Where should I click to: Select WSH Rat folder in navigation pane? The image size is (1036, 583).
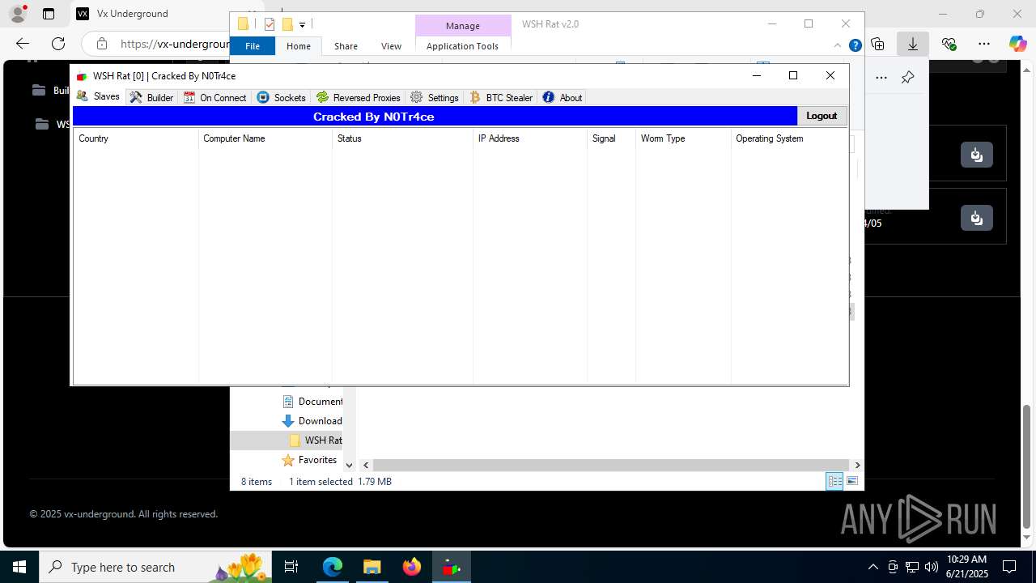tap(316, 440)
